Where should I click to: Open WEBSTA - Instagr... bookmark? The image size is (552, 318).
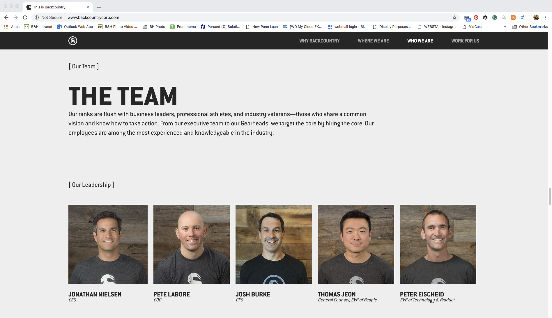click(x=437, y=26)
